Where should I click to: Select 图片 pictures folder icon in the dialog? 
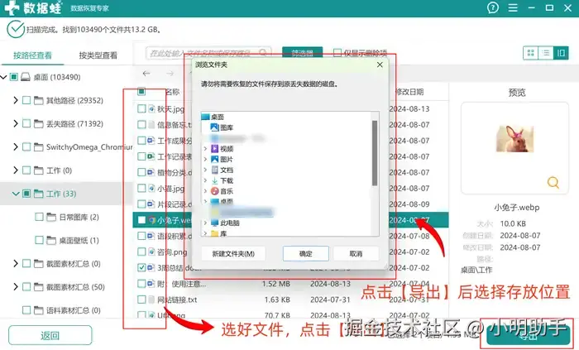click(214, 159)
